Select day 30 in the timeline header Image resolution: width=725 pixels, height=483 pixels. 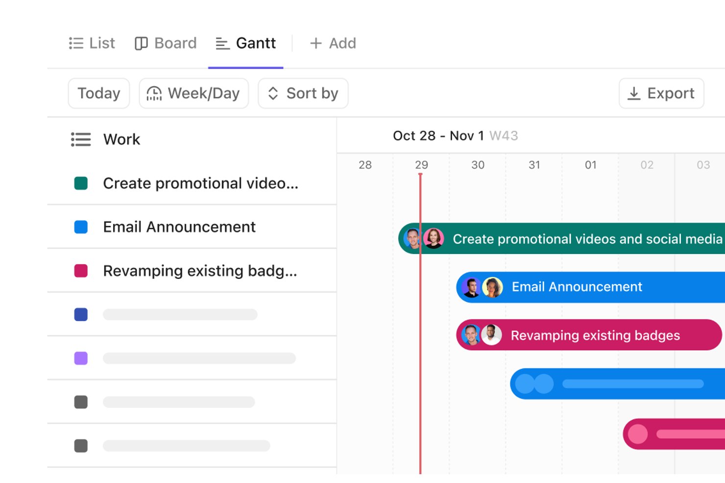tap(478, 165)
